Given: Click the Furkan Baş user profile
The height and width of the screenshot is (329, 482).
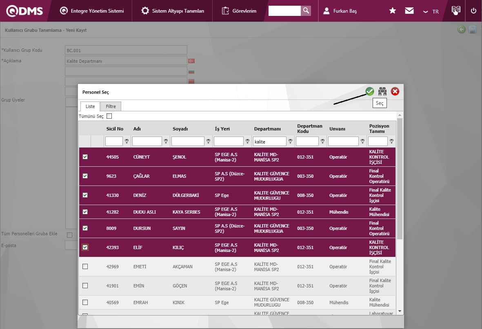Looking at the screenshot, I should click(340, 11).
